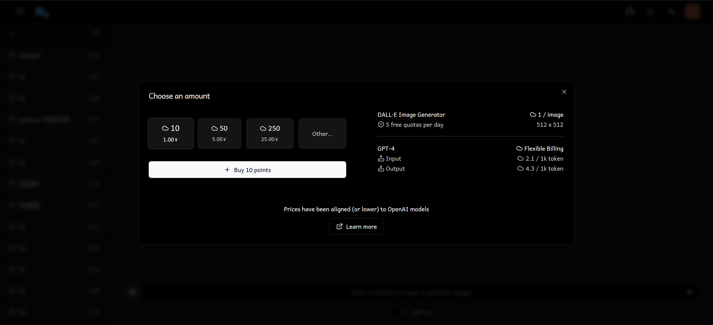Click the Input pricing row label

click(x=393, y=158)
